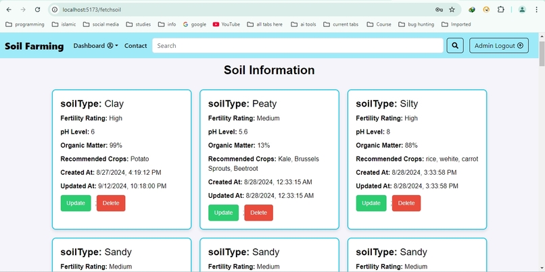
Task: Open the bug hunting bookmarks folder
Action: point(416,24)
